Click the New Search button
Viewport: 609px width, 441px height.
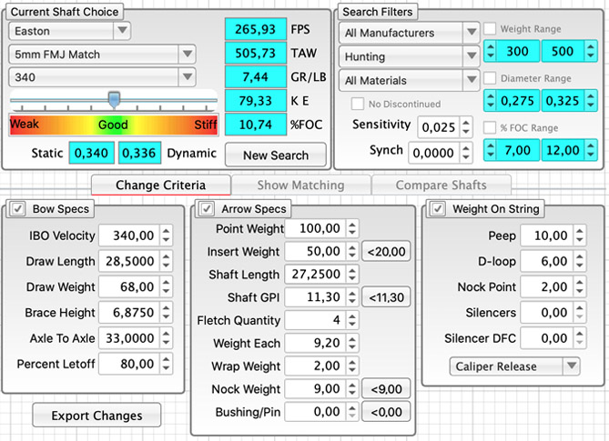click(x=276, y=155)
